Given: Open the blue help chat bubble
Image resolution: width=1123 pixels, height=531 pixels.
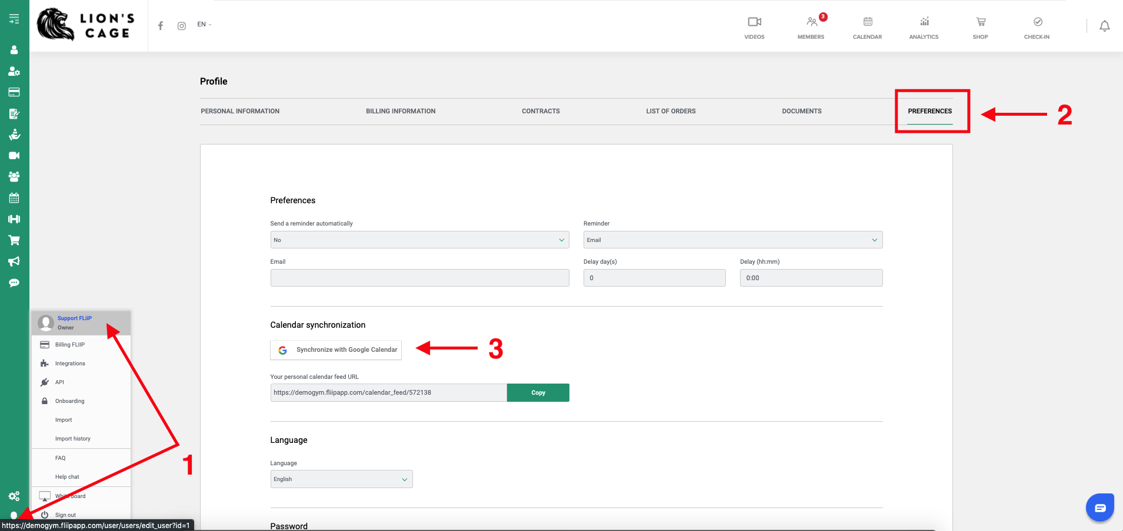Looking at the screenshot, I should coord(1099,508).
